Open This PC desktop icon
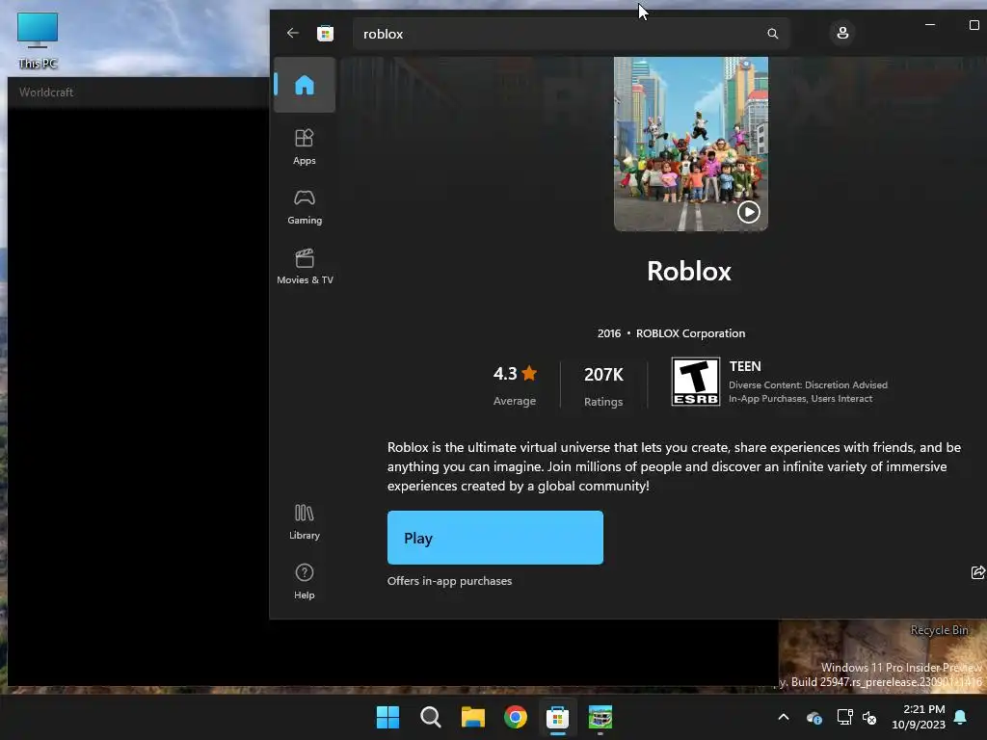 coord(38,40)
